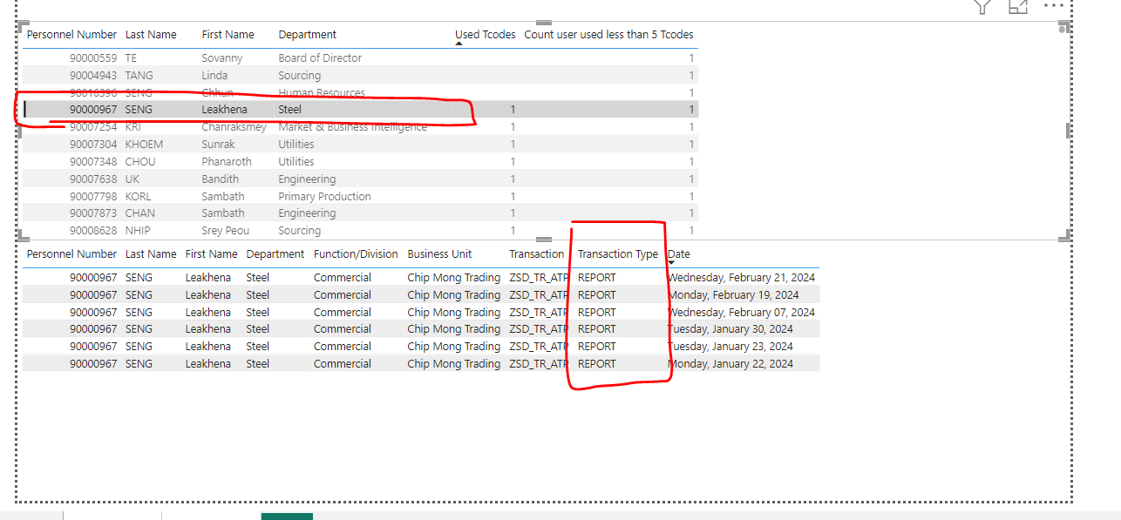The image size is (1121, 520).
Task: Select personnel number 90000559 row
Action: pos(93,58)
